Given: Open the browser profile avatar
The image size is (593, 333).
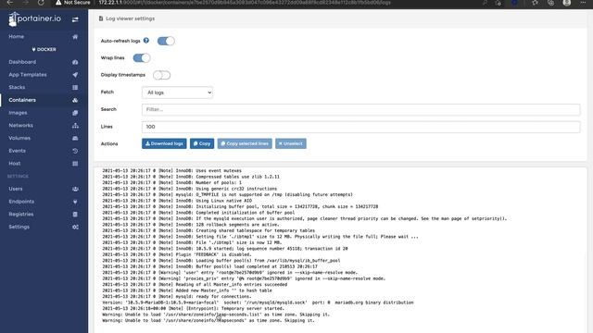Looking at the screenshot, I should click(566, 3).
